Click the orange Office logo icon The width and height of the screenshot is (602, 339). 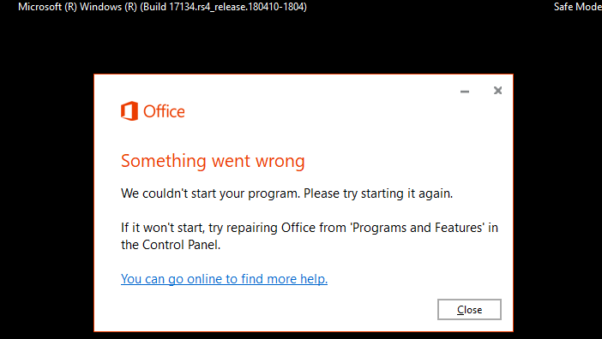pyautogui.click(x=129, y=111)
